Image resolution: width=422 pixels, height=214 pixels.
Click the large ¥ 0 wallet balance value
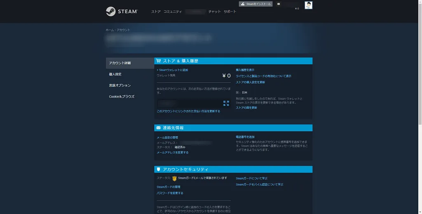point(226,76)
